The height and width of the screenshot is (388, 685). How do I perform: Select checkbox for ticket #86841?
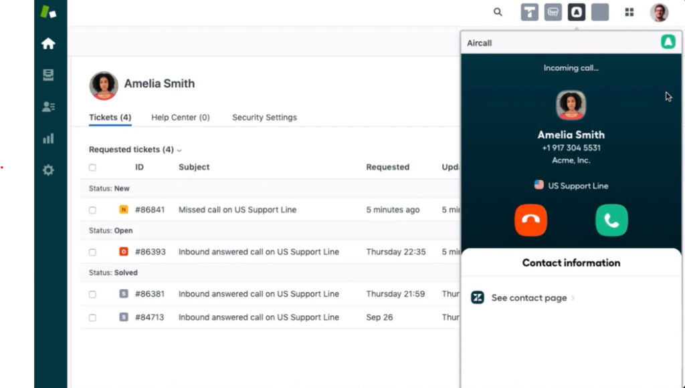click(92, 210)
